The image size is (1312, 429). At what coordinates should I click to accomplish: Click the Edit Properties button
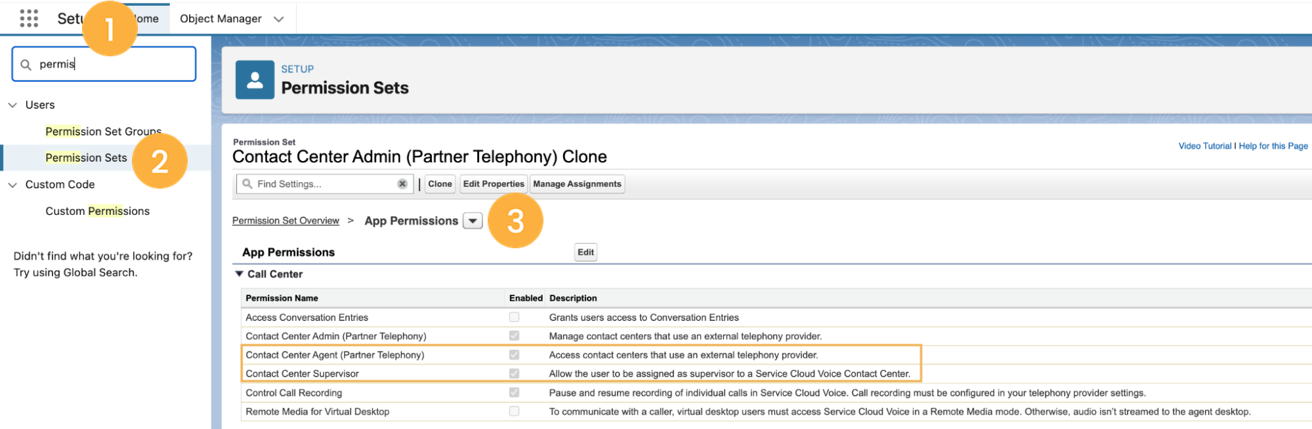click(x=494, y=184)
